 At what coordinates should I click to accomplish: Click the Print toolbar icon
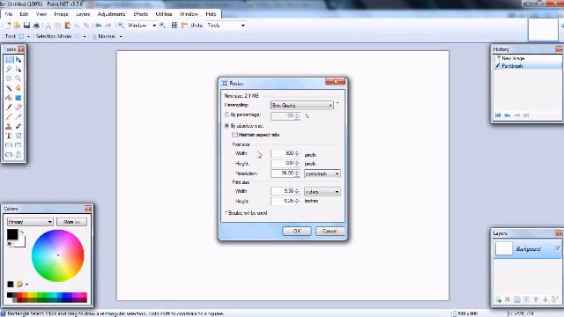click(x=36, y=26)
